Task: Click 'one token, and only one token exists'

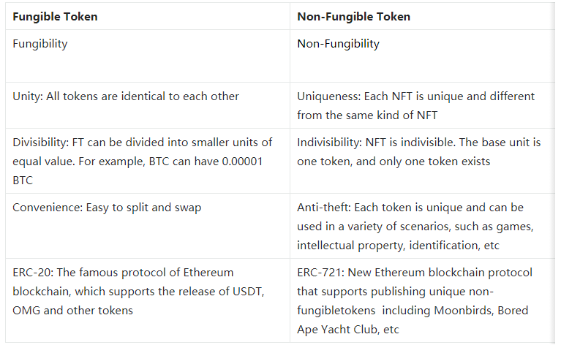Action: [394, 162]
